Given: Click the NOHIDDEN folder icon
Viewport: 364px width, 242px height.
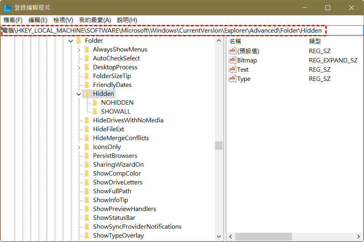Looking at the screenshot, I should [x=95, y=103].
